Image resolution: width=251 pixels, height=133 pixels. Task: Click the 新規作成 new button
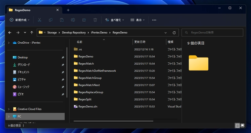(x=19, y=20)
